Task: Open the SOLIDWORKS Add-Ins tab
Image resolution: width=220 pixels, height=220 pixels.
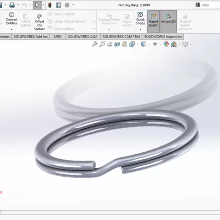Action: point(31,37)
